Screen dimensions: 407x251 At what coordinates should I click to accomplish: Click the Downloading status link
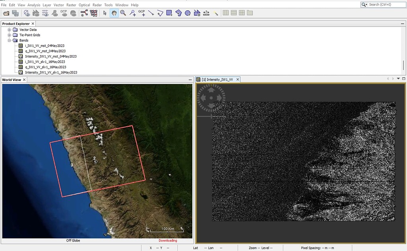(x=168, y=240)
